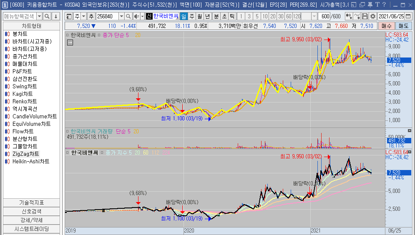415x235 pixels.
Task: Click the speaker sound icon
Action: 136,16
